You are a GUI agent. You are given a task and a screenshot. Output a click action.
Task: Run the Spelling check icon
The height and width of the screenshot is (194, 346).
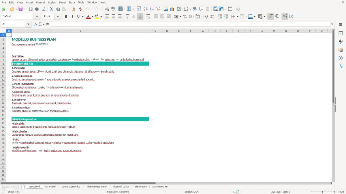tap(113, 9)
